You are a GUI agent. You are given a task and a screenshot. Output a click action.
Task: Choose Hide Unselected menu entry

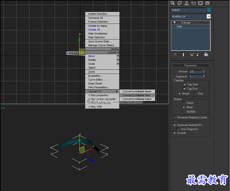point(102,34)
